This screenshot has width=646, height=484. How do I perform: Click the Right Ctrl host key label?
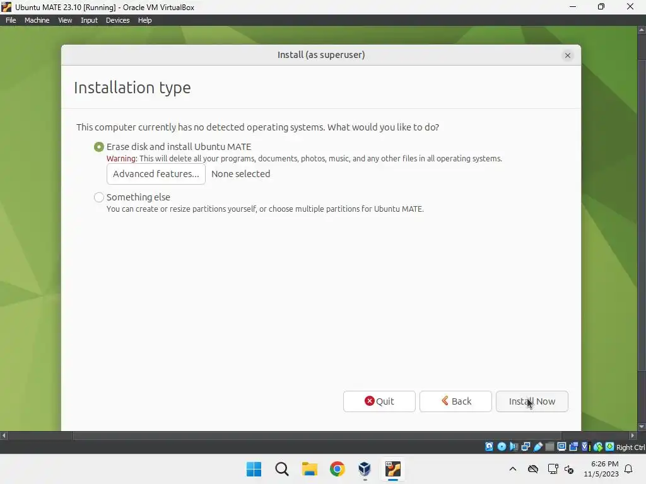pyautogui.click(x=631, y=447)
